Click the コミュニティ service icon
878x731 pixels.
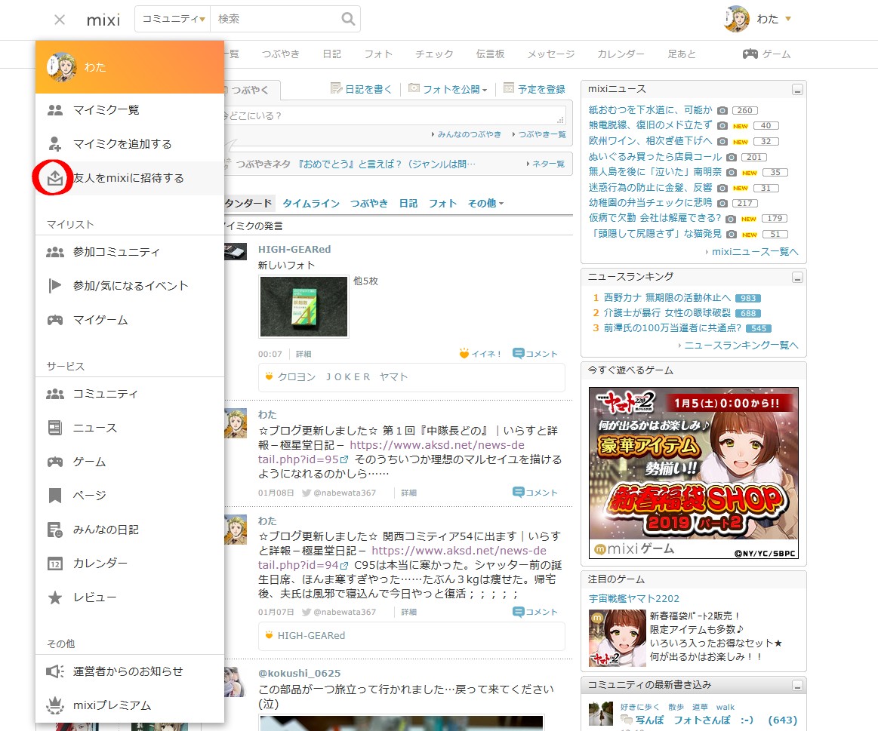[x=55, y=394]
